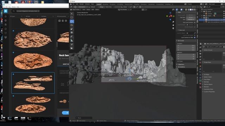Screen dimensions: 225x126
Task: Toggle visibility of the scene collection row
Action: coord(224,12)
